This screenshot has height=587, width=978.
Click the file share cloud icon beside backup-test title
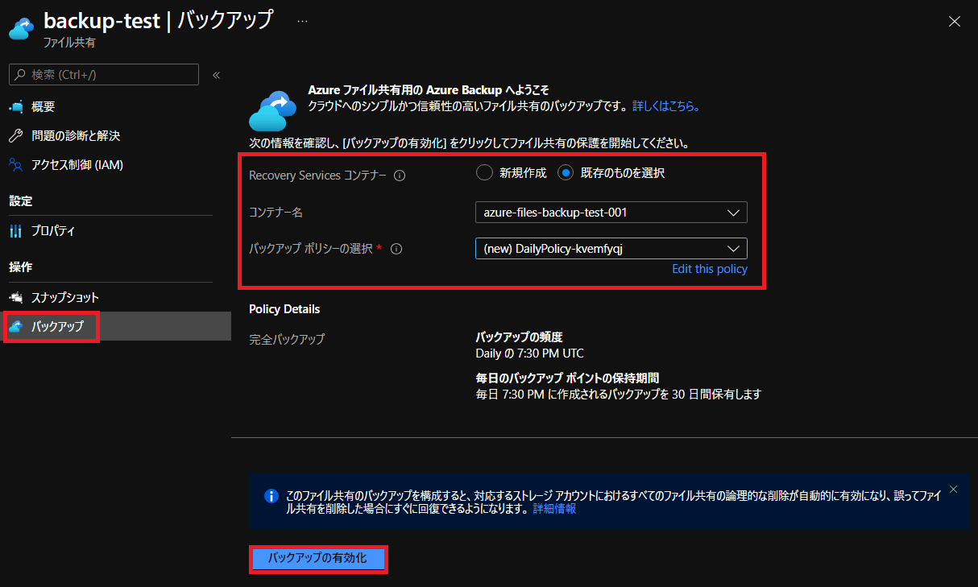pos(20,28)
